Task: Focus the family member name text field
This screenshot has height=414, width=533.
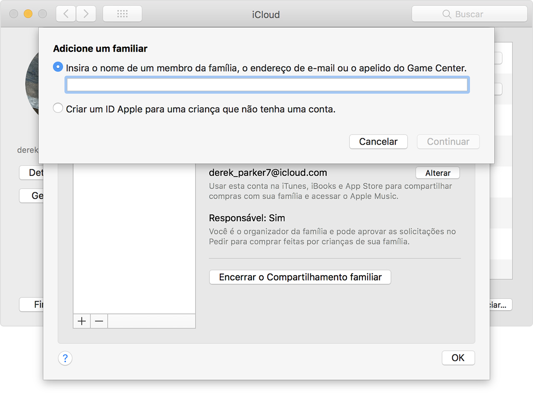Action: (267, 85)
